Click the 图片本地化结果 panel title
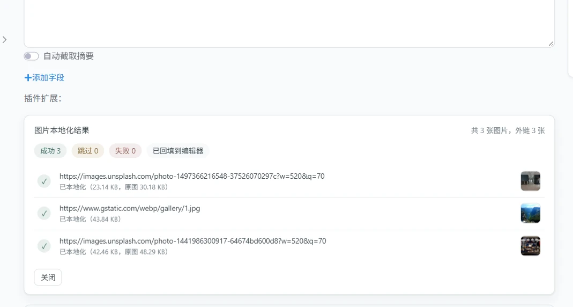This screenshot has height=307, width=573. [62, 130]
